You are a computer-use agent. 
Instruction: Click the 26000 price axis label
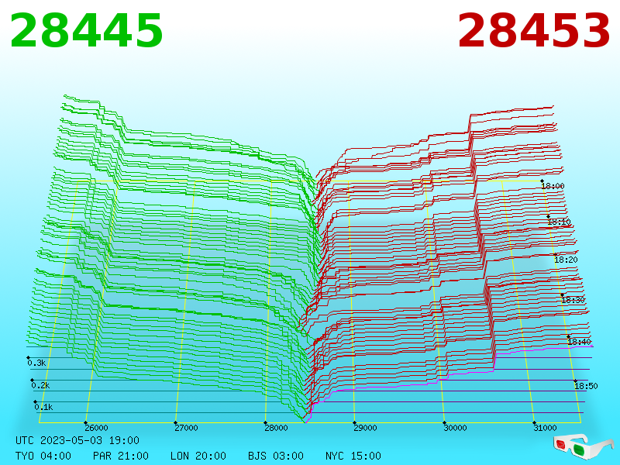(96, 428)
